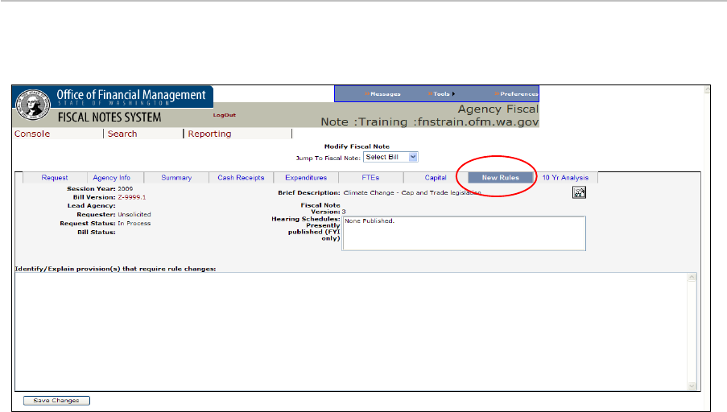Click the 'Climate Change - Cap and Trade' description
The image size is (727, 412).
tap(412, 193)
